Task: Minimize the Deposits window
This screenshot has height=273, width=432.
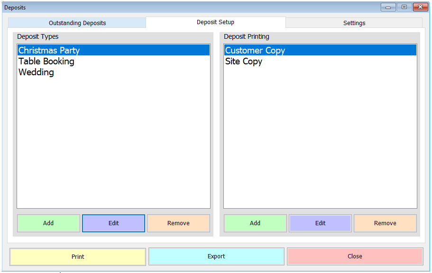Action: click(x=387, y=7)
